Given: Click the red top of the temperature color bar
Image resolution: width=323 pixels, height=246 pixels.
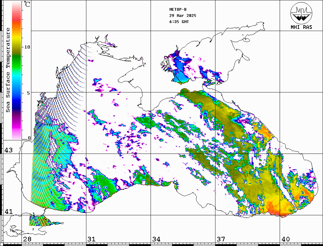Looking at the screenshot, I should [x=17, y=18].
